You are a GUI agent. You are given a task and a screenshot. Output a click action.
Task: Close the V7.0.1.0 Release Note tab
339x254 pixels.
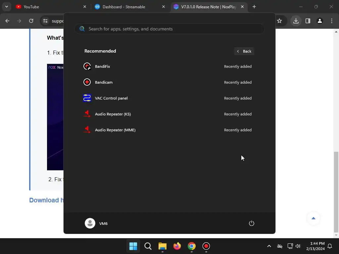coord(242,7)
